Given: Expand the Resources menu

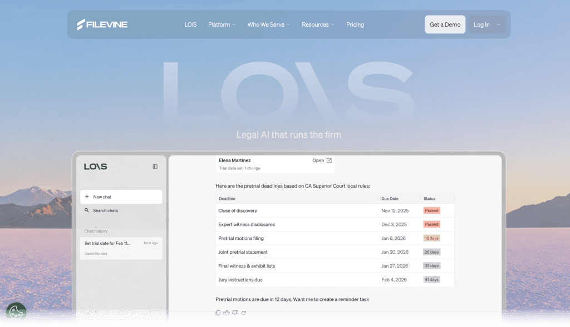Looking at the screenshot, I should click(x=318, y=24).
